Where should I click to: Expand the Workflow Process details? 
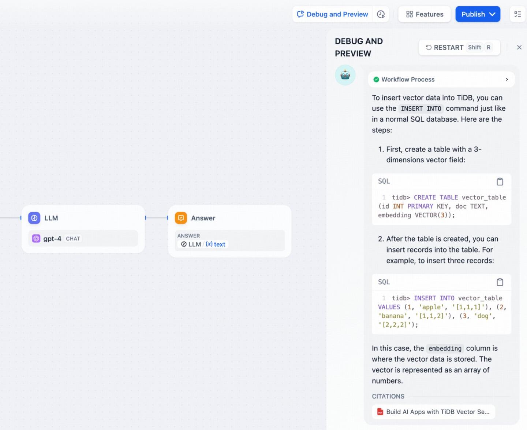(507, 80)
